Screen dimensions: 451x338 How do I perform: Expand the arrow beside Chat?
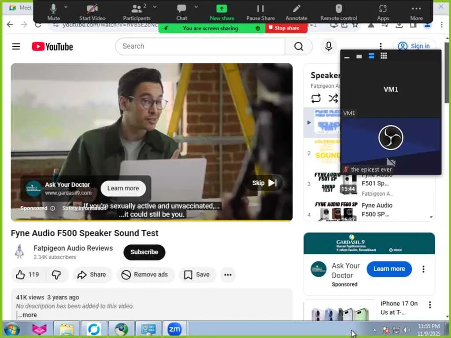tap(196, 7)
